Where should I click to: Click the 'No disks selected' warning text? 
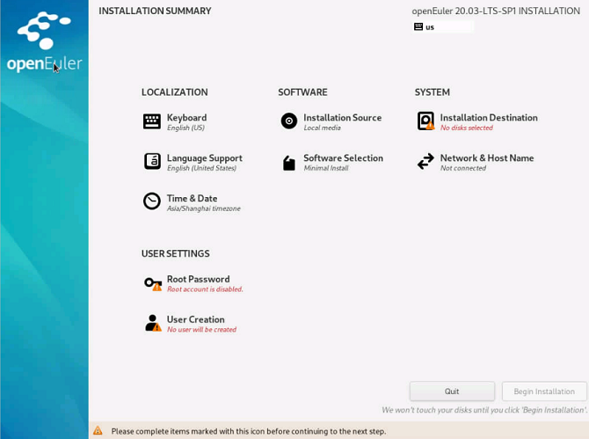(466, 128)
